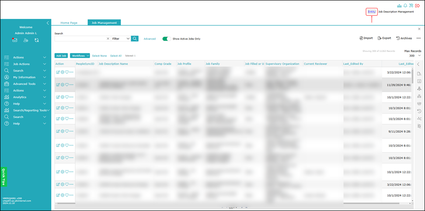Click the notification bell icon
The image size is (425, 211).
[x=406, y=5]
